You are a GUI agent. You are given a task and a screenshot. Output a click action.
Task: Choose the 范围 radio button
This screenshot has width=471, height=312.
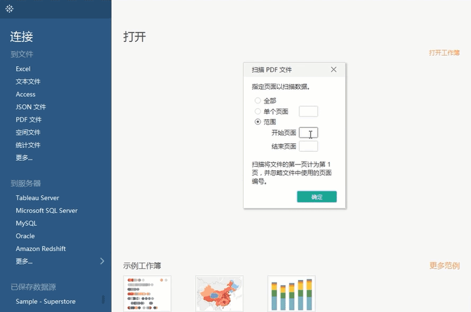click(258, 122)
